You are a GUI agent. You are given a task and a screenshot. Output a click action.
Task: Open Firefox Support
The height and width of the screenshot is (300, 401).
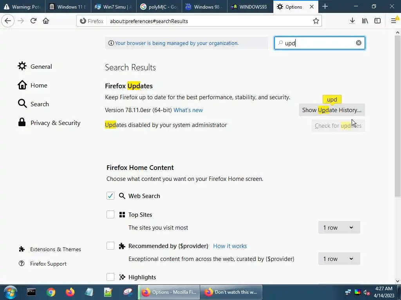(42, 264)
